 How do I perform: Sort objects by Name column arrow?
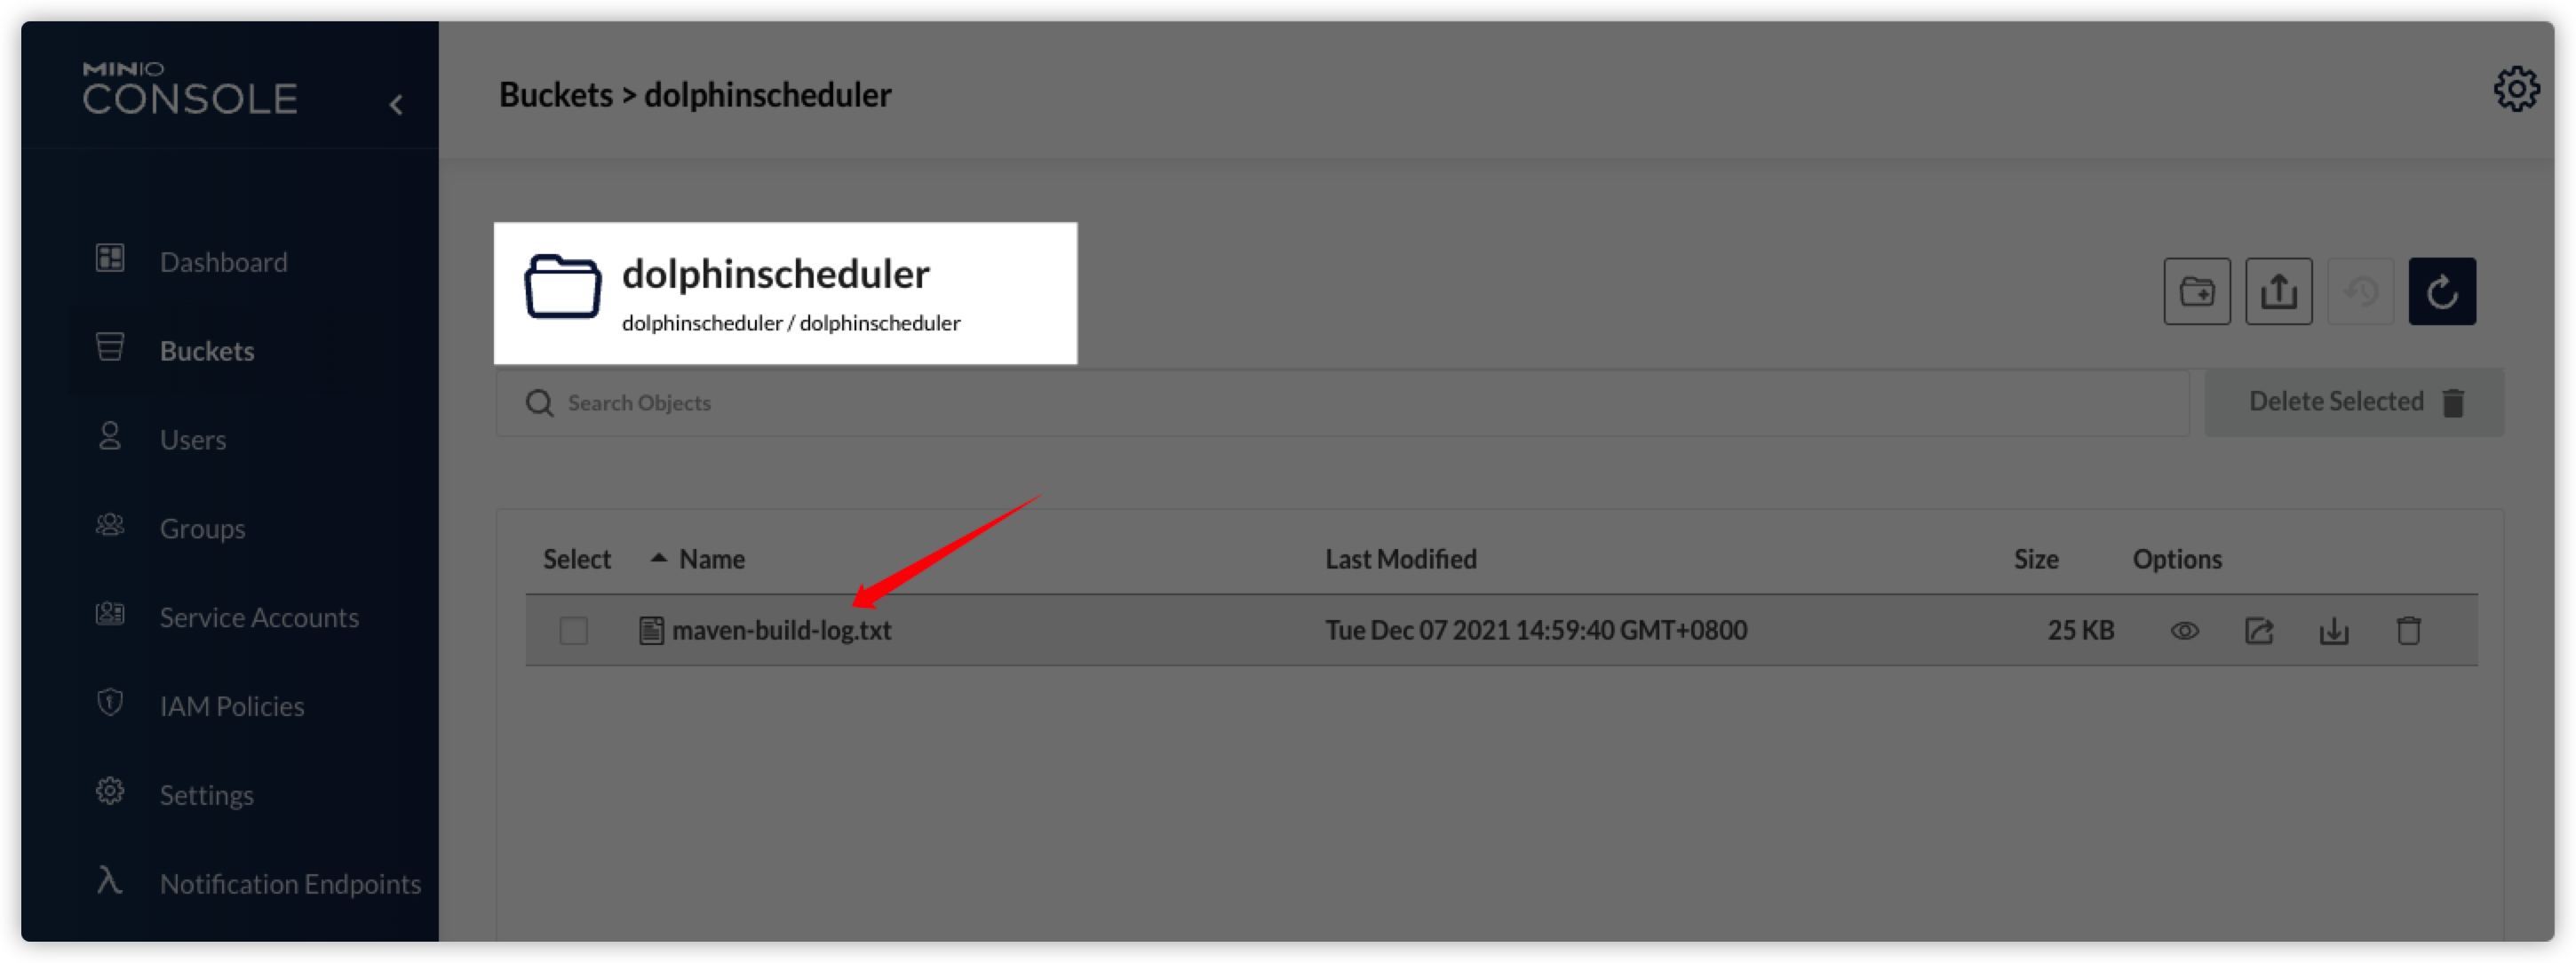coord(658,558)
